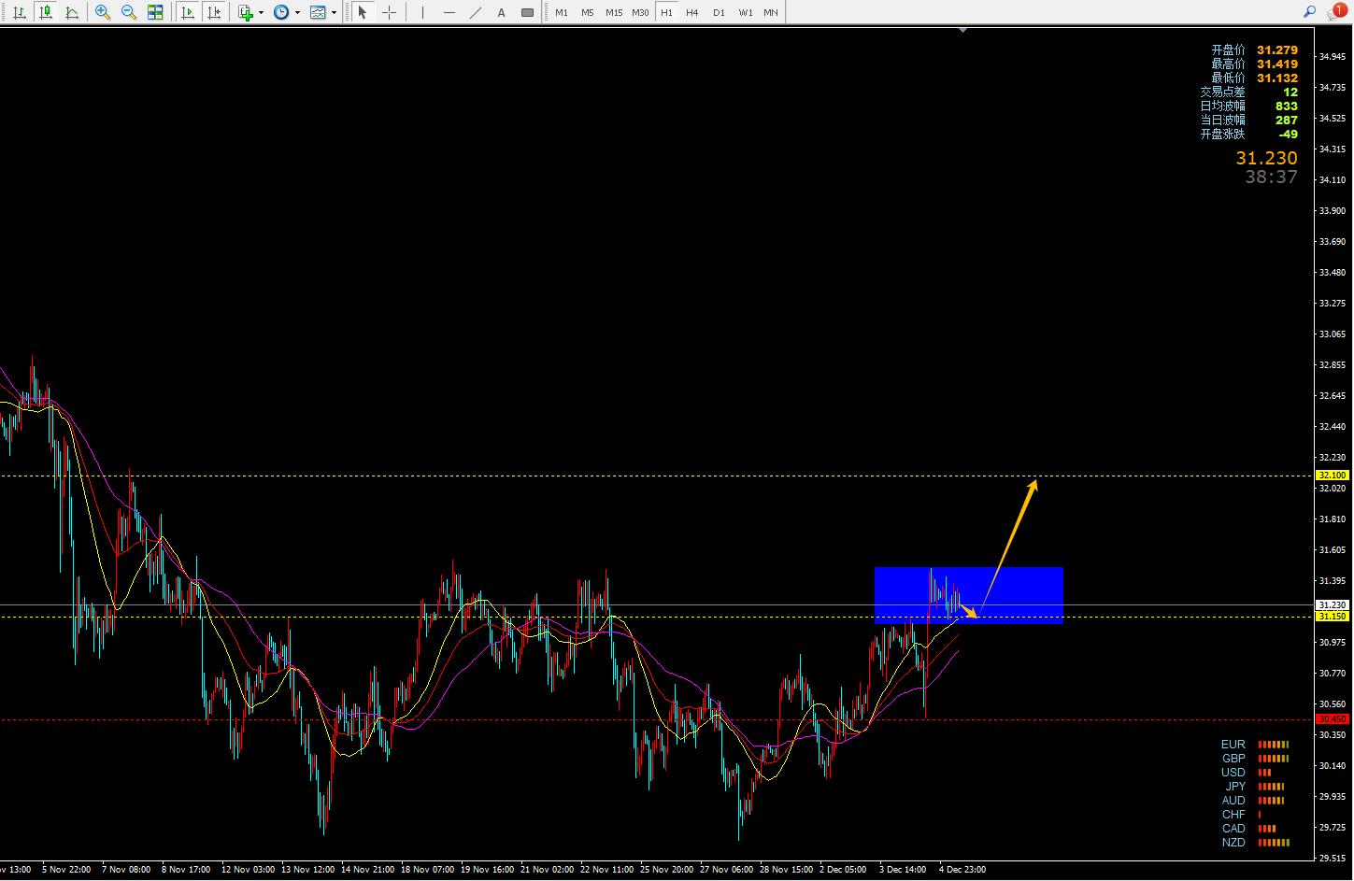Toggle chart shift from right border
The image size is (1354, 881).
(x=214, y=12)
